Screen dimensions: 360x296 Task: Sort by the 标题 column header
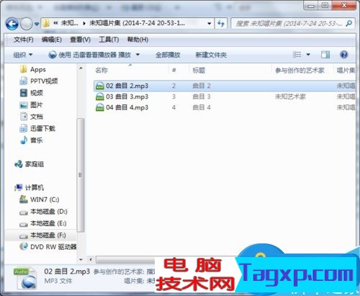pos(199,71)
